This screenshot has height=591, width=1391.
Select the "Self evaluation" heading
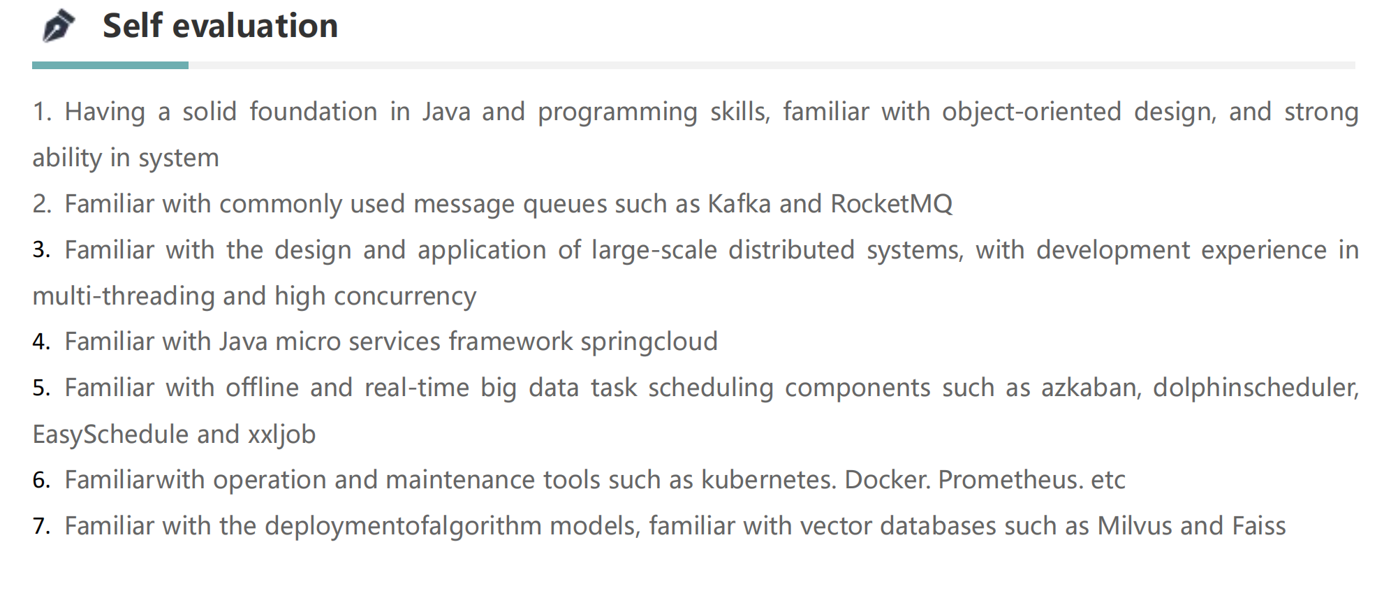[x=220, y=27]
